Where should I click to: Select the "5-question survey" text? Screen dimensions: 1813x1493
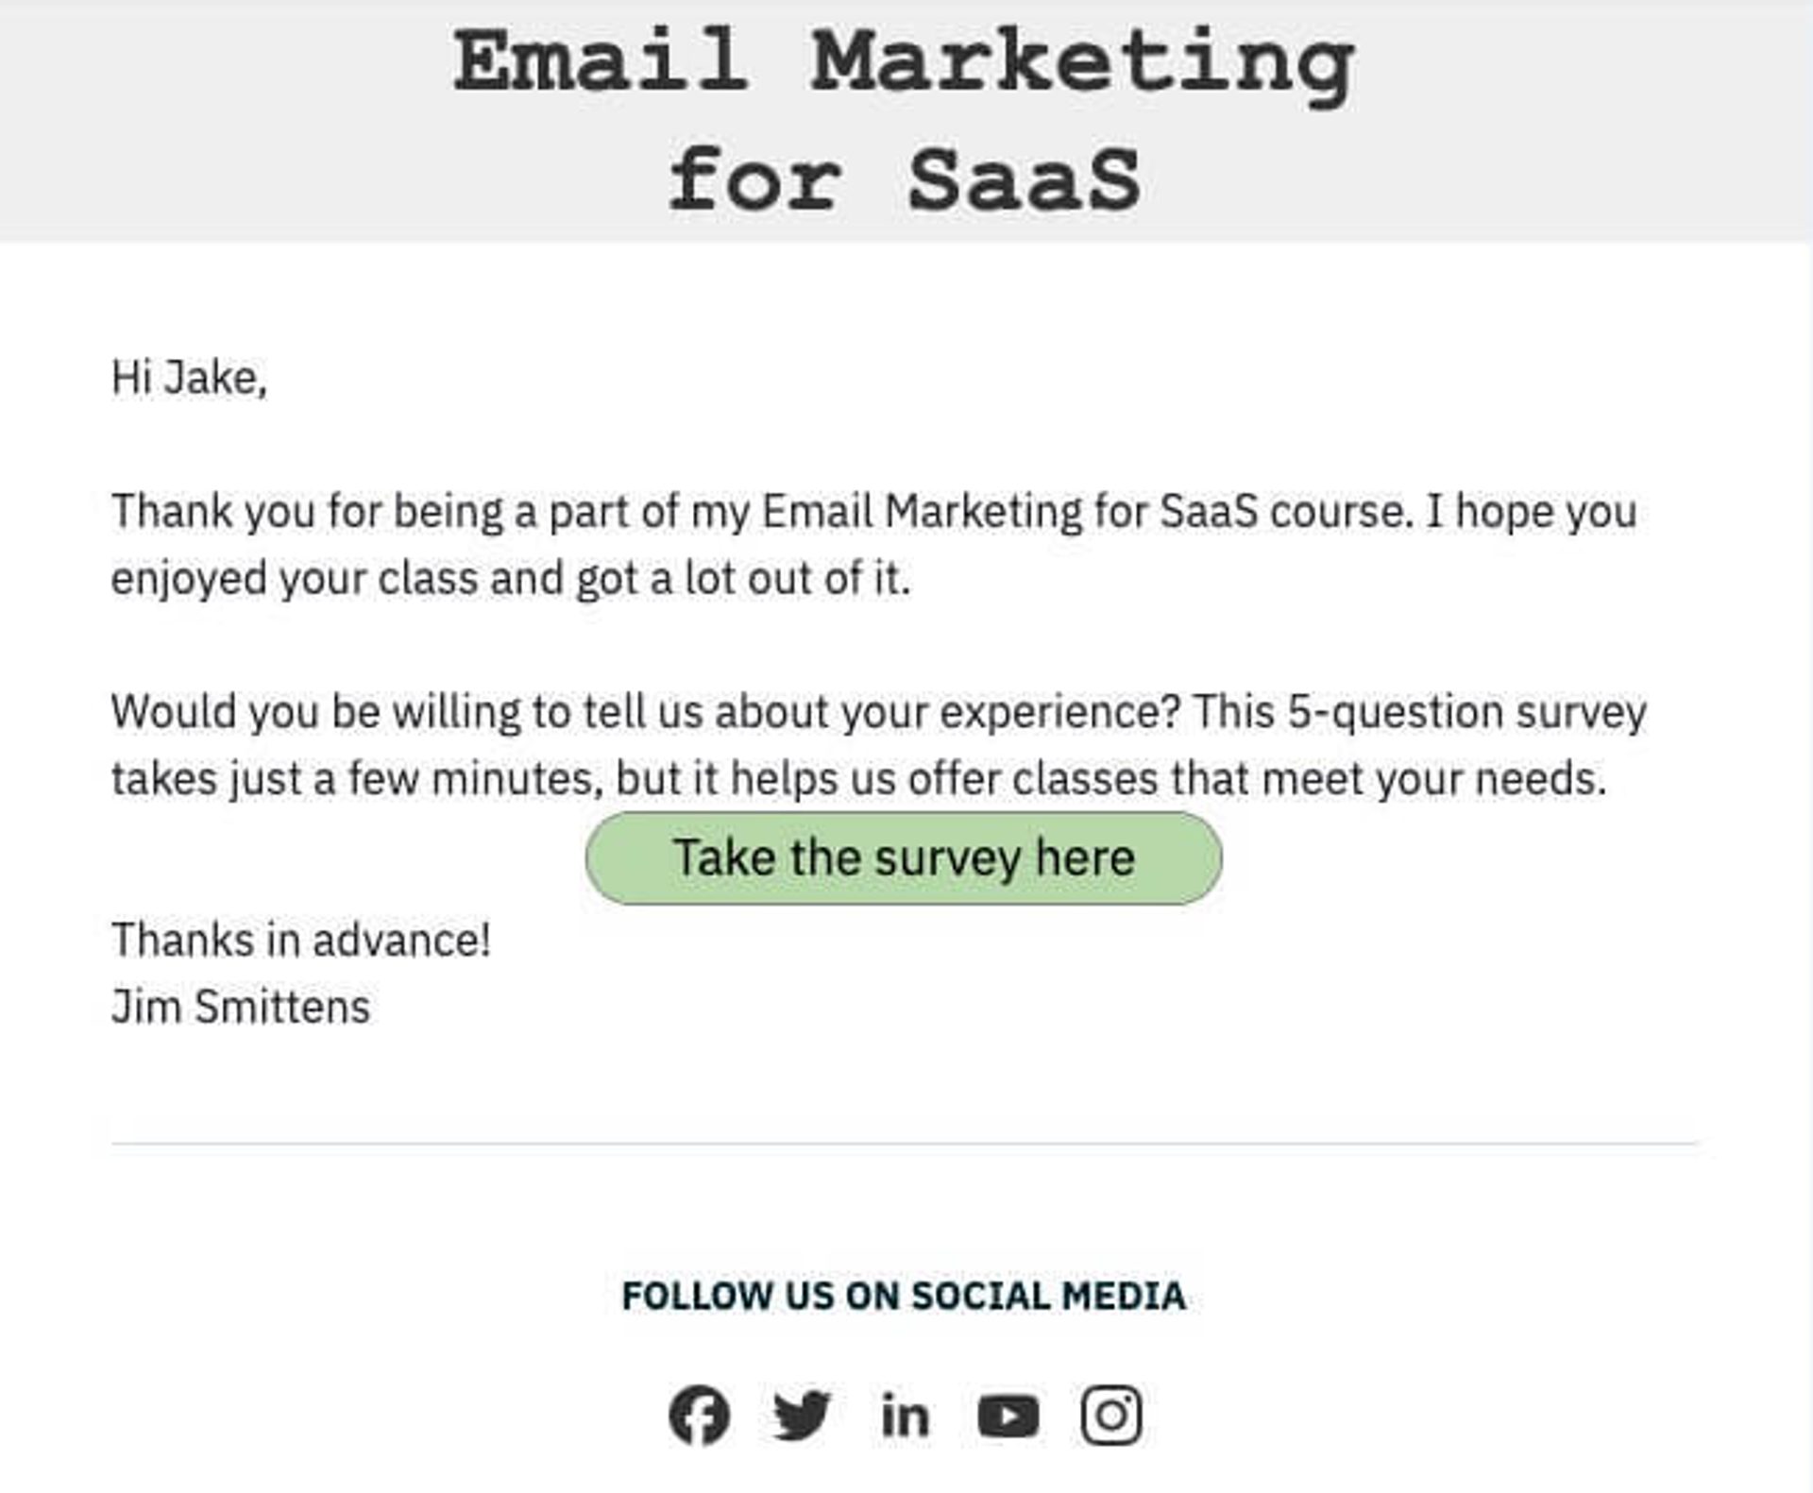[1466, 712]
